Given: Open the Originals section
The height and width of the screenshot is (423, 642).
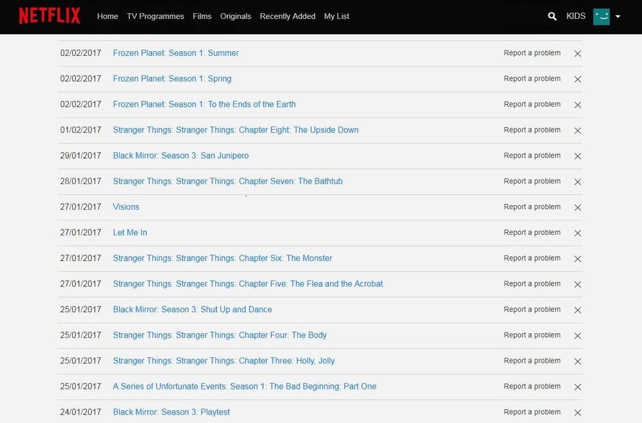Looking at the screenshot, I should [236, 16].
